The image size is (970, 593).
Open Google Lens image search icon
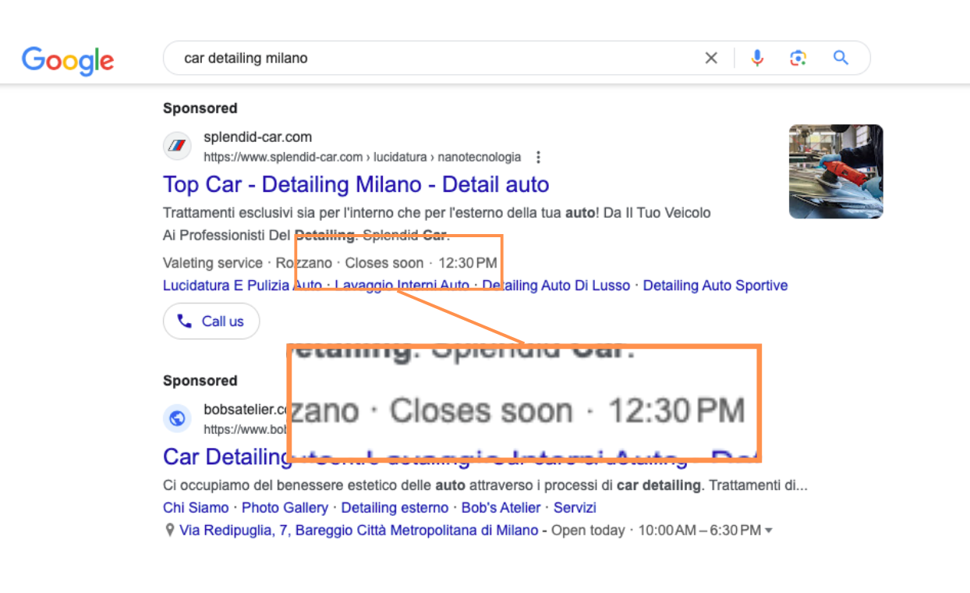click(798, 58)
